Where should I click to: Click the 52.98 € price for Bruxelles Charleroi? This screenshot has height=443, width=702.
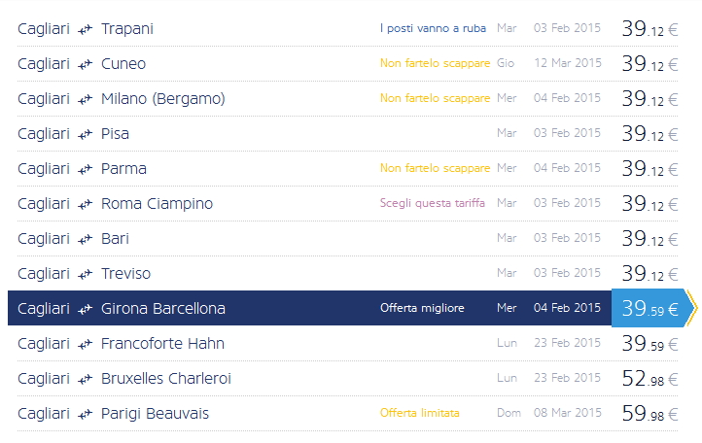tap(649, 379)
